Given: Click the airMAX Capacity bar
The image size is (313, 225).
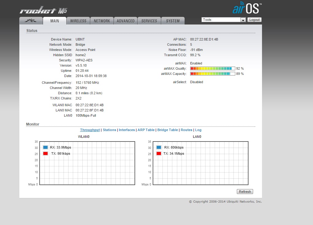Looking at the screenshot, I should tap(213, 74).
